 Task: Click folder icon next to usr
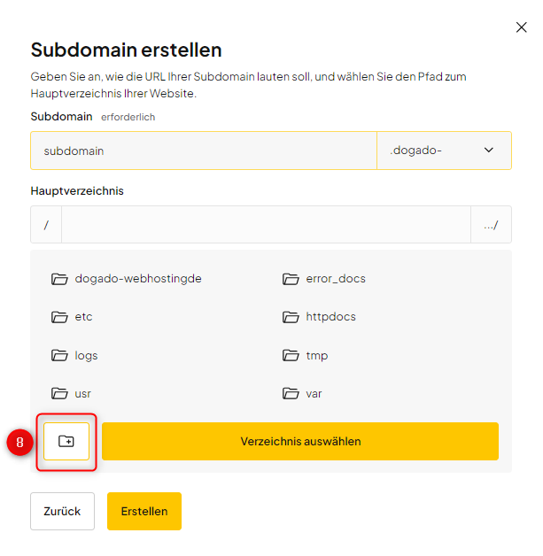(x=59, y=394)
